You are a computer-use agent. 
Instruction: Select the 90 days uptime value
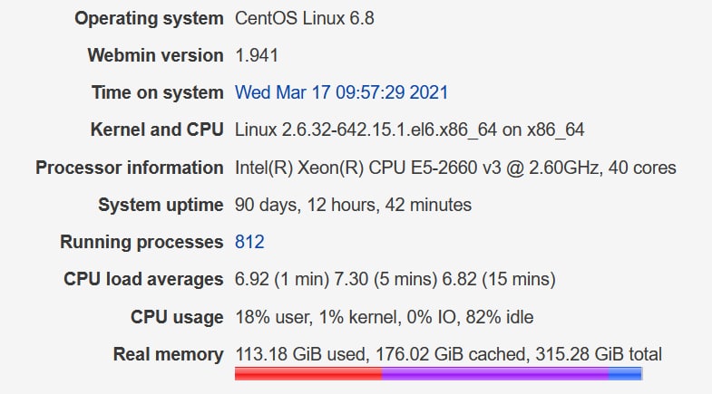point(353,205)
